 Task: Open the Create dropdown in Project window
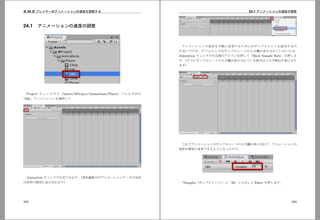53,42
